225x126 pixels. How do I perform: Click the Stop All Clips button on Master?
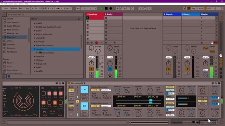click(x=202, y=43)
